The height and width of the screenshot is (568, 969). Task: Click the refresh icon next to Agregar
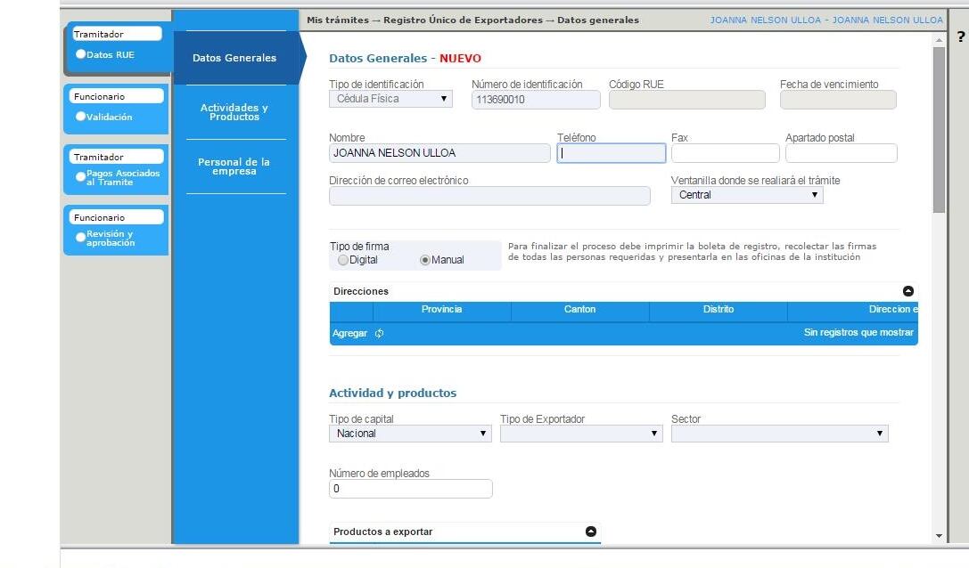379,333
